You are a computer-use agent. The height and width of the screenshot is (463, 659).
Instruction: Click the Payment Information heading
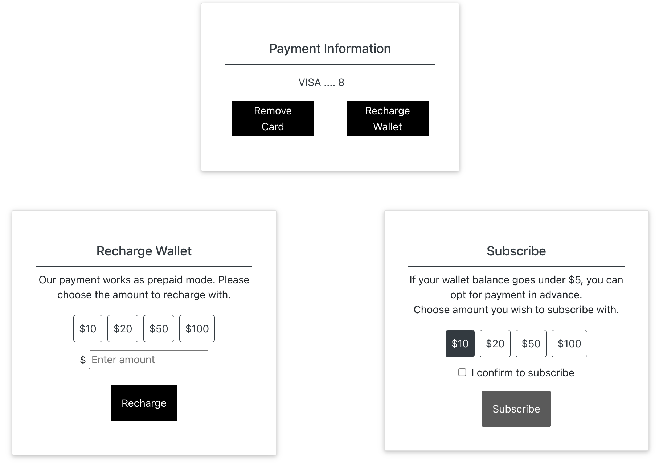click(330, 49)
